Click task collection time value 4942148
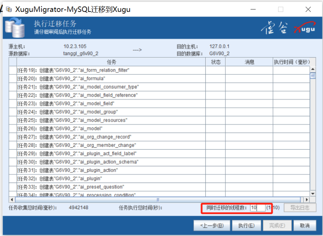The image size is (323, 236). [x=79, y=207]
